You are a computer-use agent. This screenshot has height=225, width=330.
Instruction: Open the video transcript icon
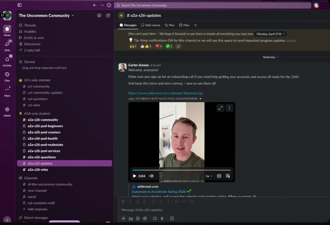(228, 176)
